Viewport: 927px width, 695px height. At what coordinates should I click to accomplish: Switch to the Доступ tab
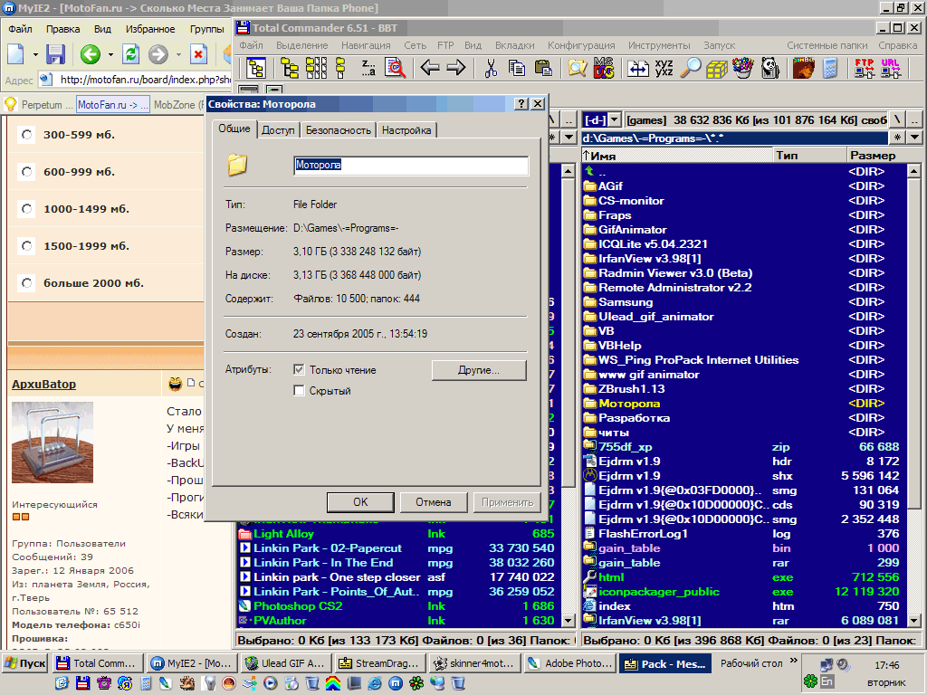pyautogui.click(x=278, y=130)
